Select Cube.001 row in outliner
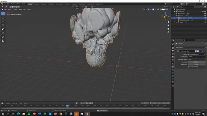The image size is (207, 116). 189,18
